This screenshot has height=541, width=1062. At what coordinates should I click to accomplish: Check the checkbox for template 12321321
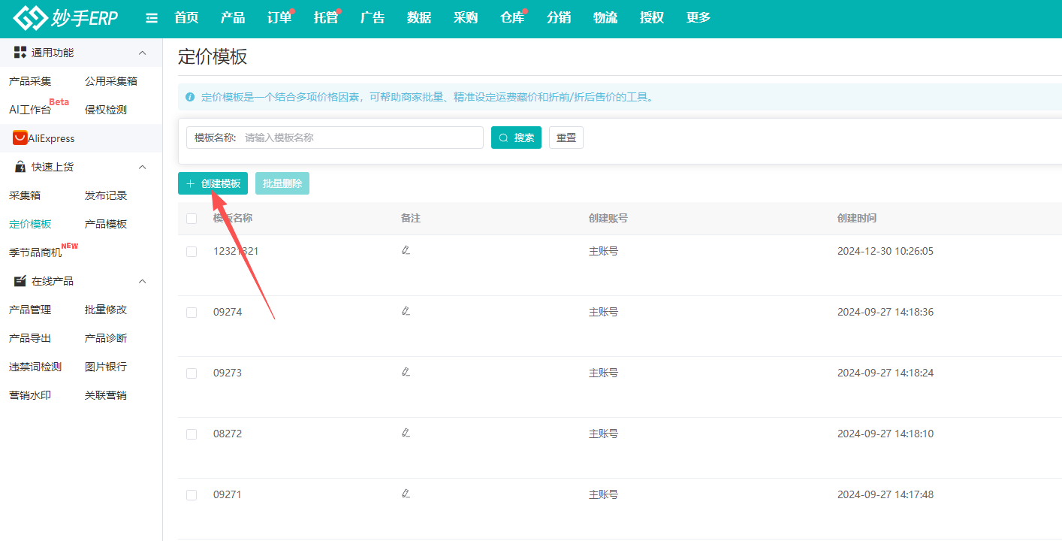pos(192,251)
